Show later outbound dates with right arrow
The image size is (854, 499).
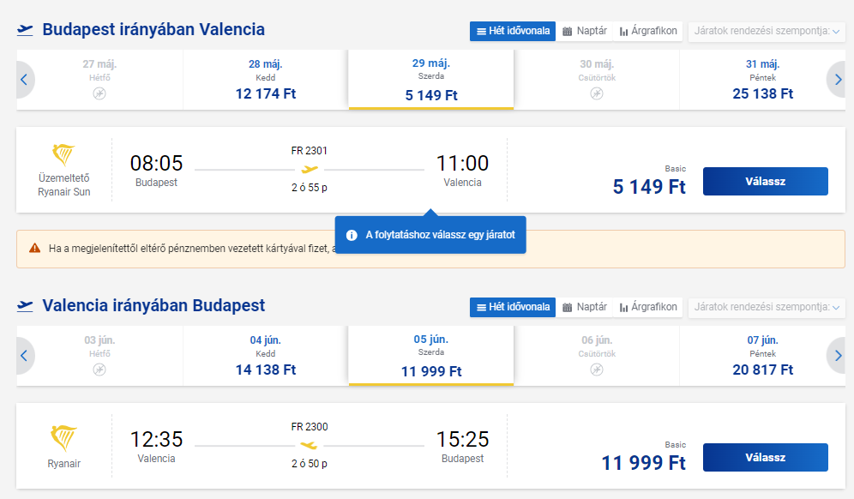pos(838,80)
